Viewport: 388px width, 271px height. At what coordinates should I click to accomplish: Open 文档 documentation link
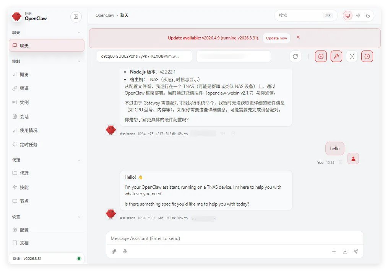point(47,243)
